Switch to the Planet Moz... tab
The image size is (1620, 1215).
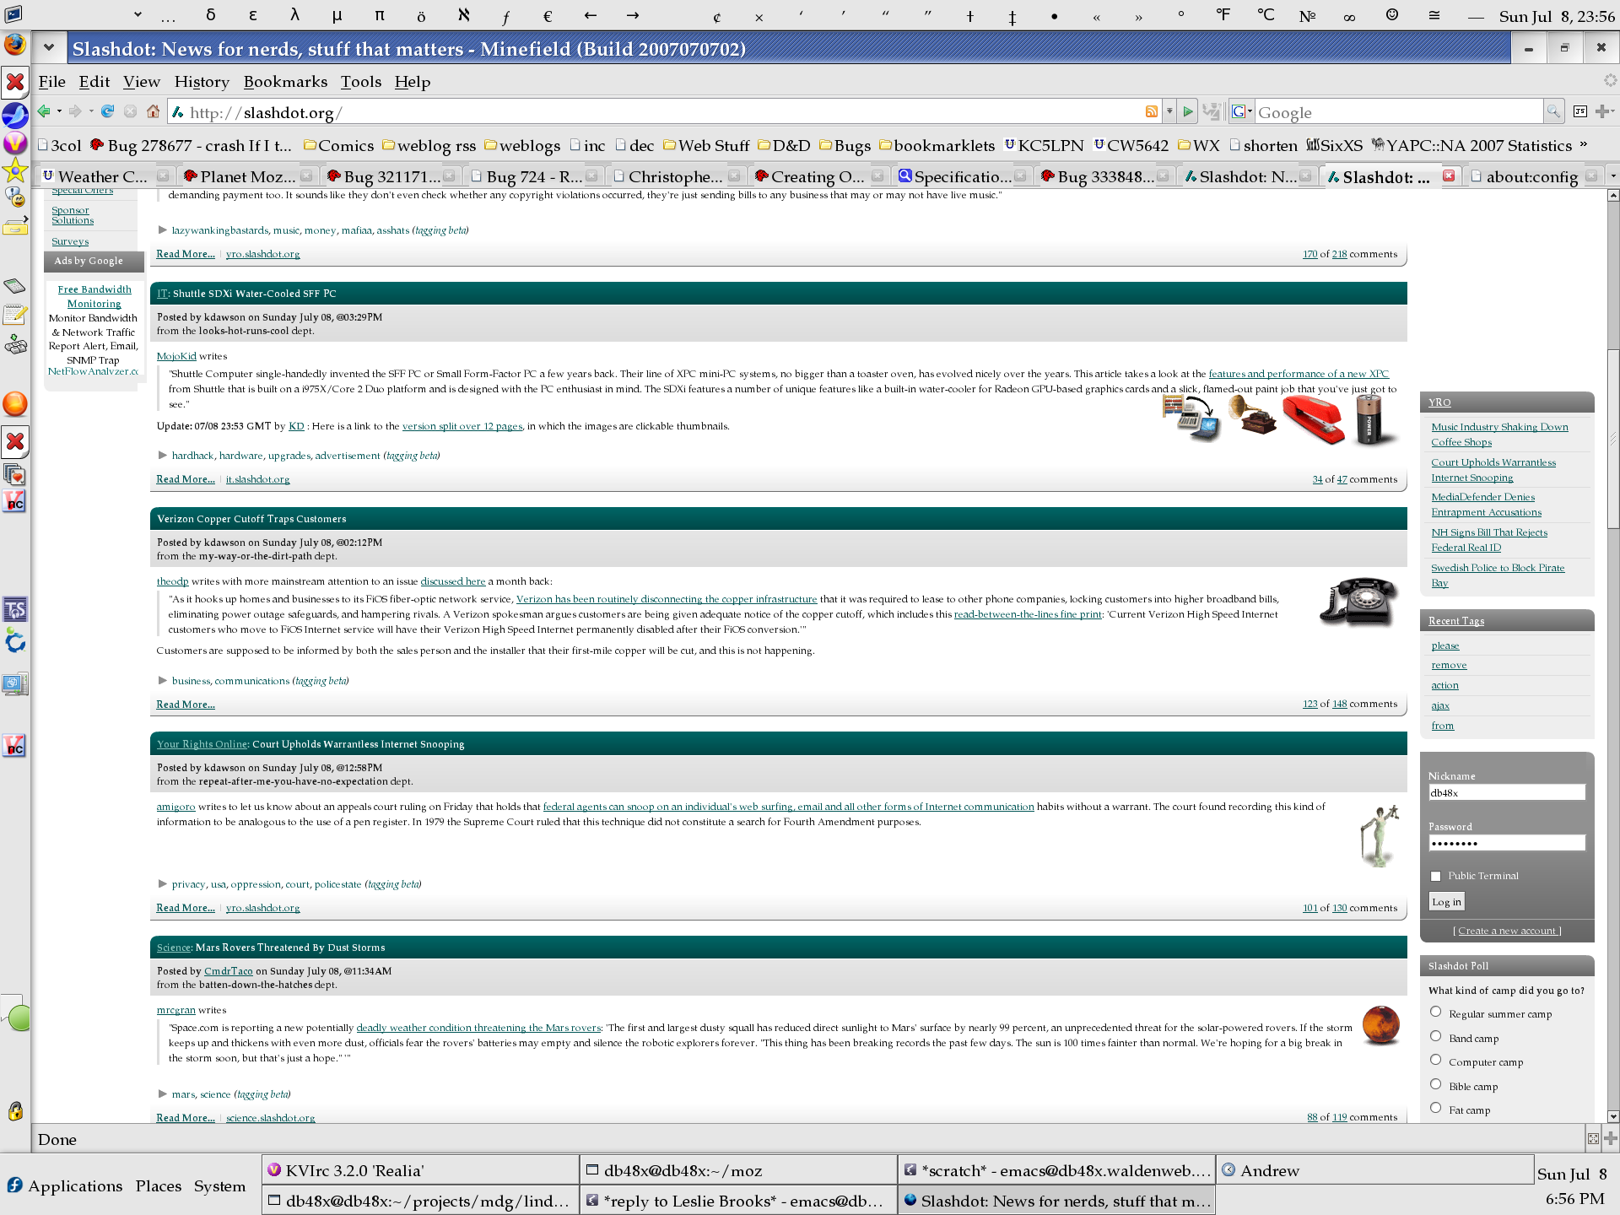pyautogui.click(x=247, y=175)
